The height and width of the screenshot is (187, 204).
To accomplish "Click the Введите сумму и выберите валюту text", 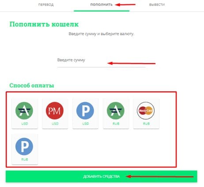I will (102, 34).
